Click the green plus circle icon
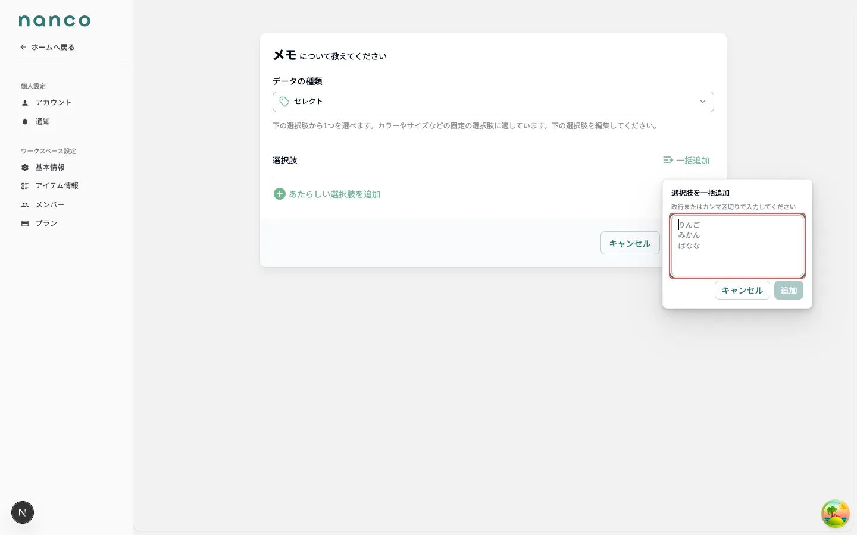This screenshot has width=857, height=535. coord(279,194)
